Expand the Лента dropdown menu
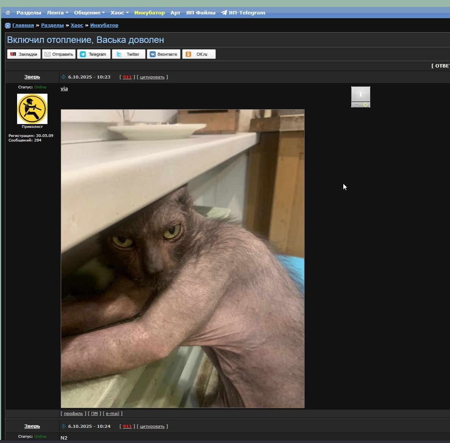This screenshot has height=443, width=450. pyautogui.click(x=57, y=13)
